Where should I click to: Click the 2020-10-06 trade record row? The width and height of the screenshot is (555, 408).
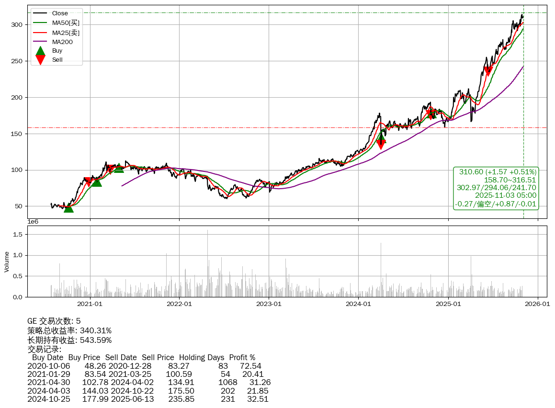[144, 366]
